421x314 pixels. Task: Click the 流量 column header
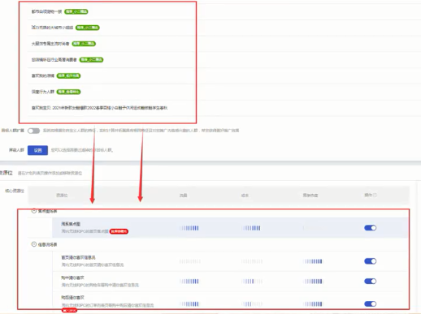[183, 196]
